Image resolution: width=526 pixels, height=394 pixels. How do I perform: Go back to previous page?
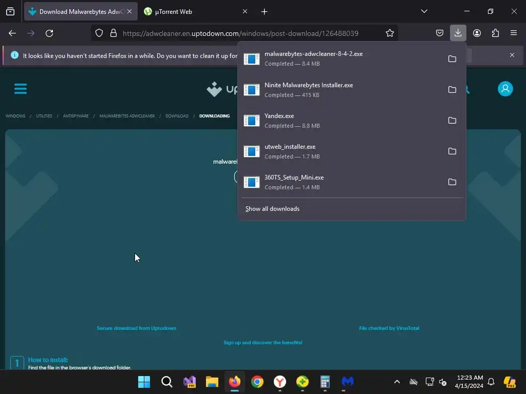click(x=12, y=33)
